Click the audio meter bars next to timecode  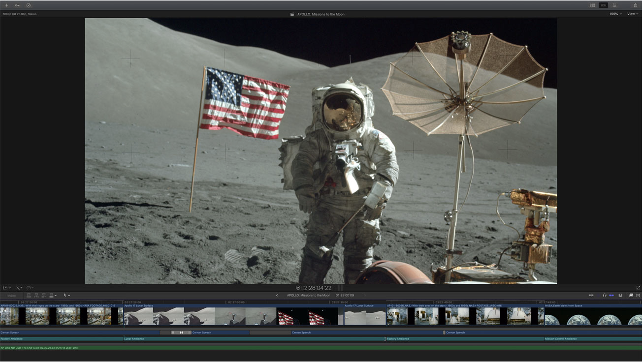point(340,288)
